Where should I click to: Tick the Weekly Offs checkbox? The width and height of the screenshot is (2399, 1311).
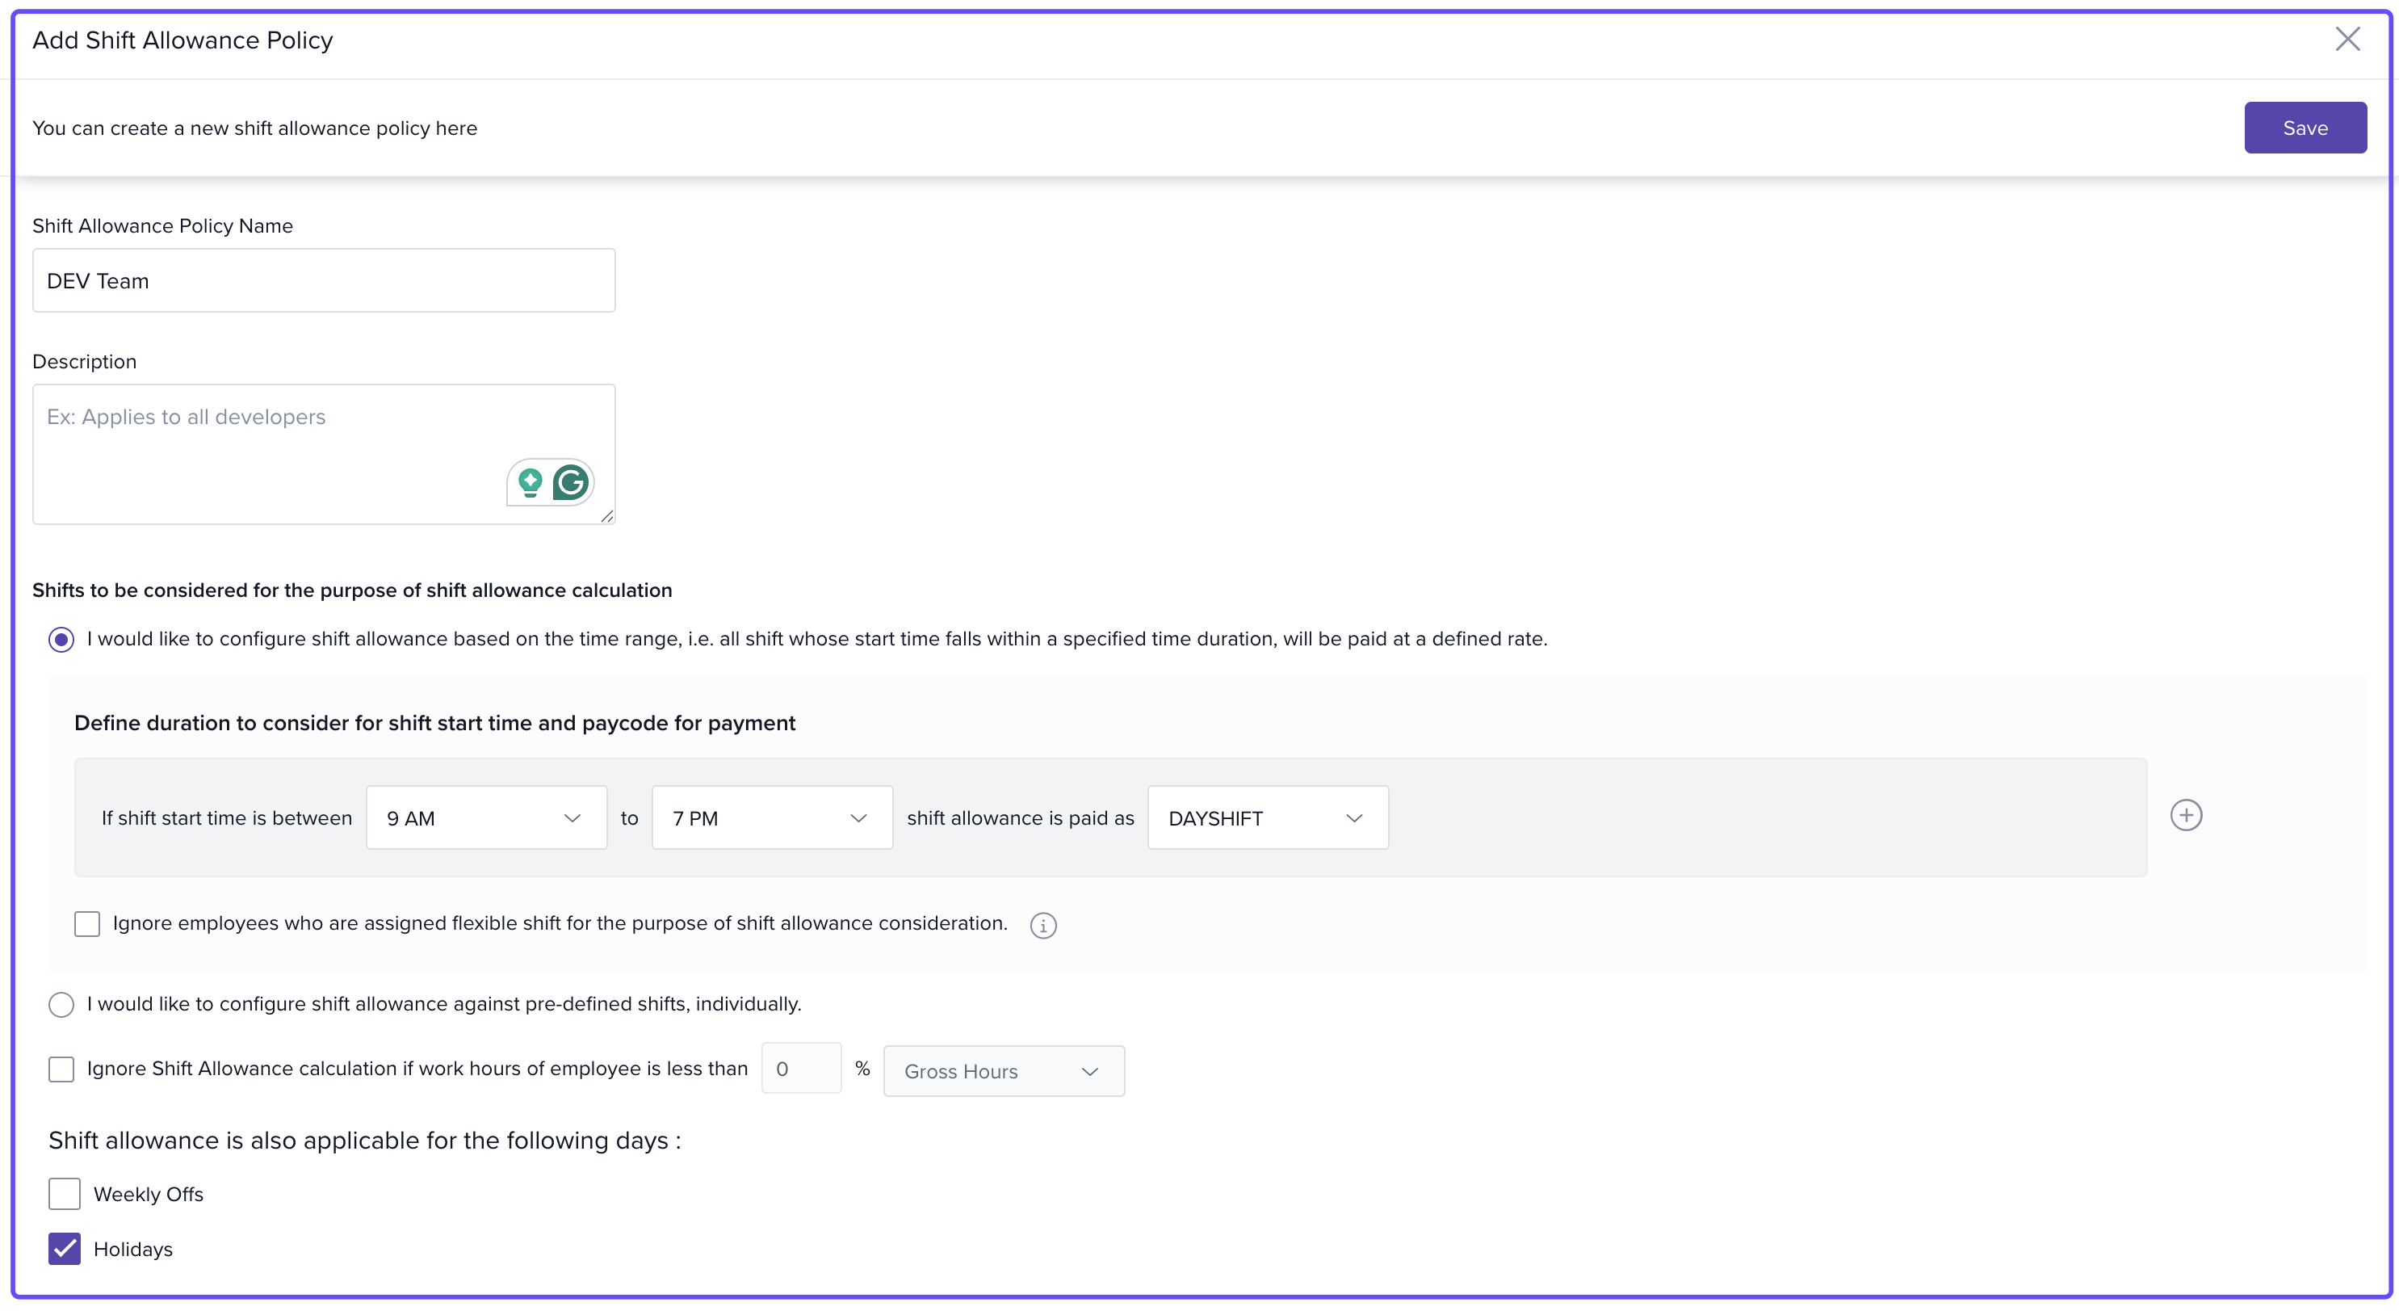click(65, 1194)
